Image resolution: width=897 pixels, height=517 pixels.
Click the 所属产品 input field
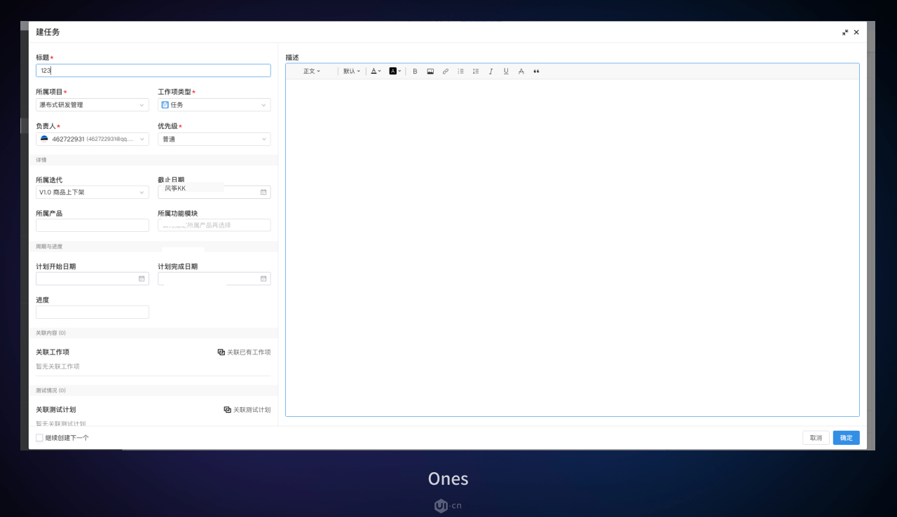tap(93, 226)
